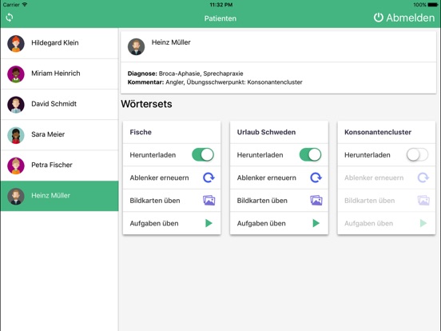
Task: Click David Schmidt's avatar
Action: pos(16,105)
